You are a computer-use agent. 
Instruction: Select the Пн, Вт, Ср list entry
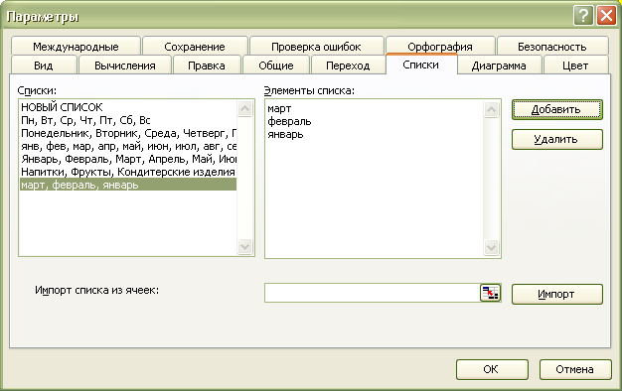[128, 120]
